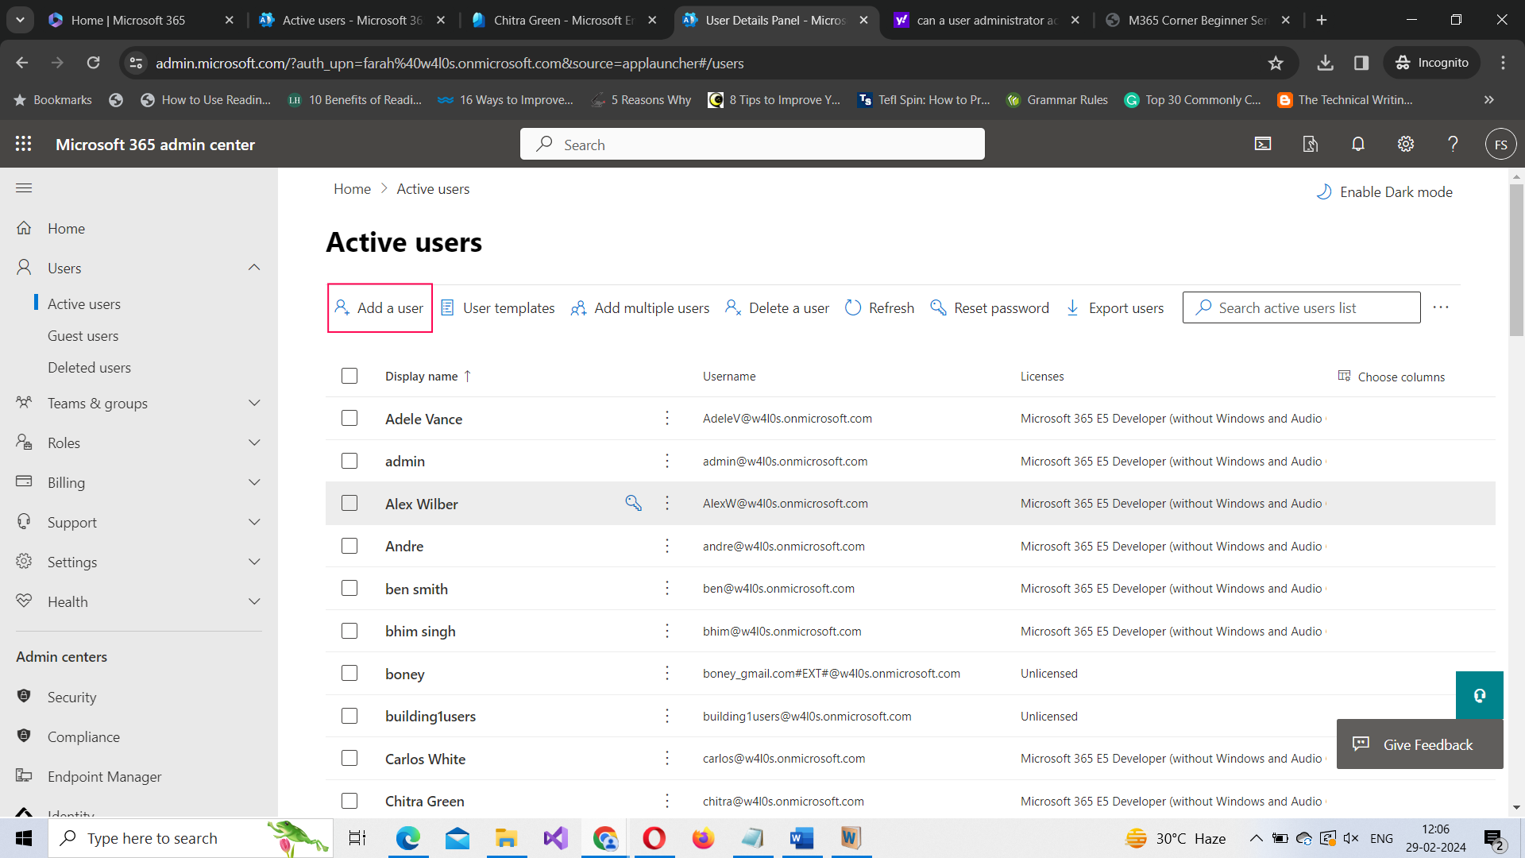Select the checkbox for Adele Vance

click(349, 418)
